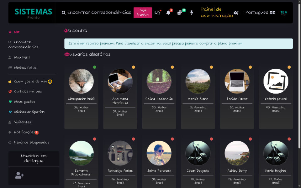Open the settings gear beside Painel de administração
The image size is (301, 188).
click(x=236, y=13)
